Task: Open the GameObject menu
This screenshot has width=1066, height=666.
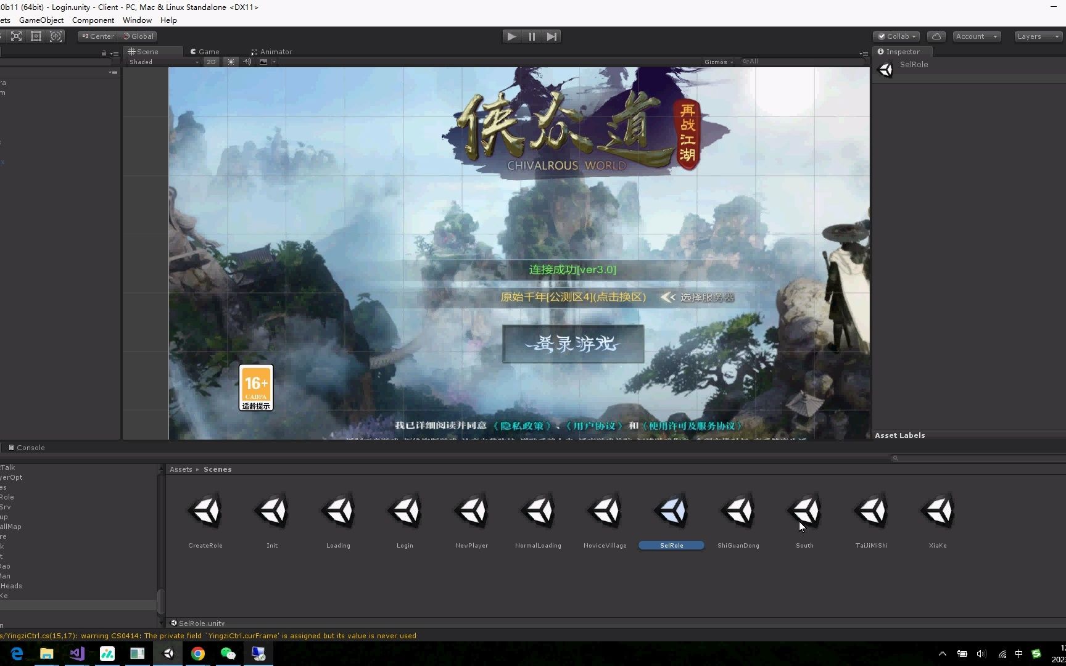Action: (x=41, y=20)
